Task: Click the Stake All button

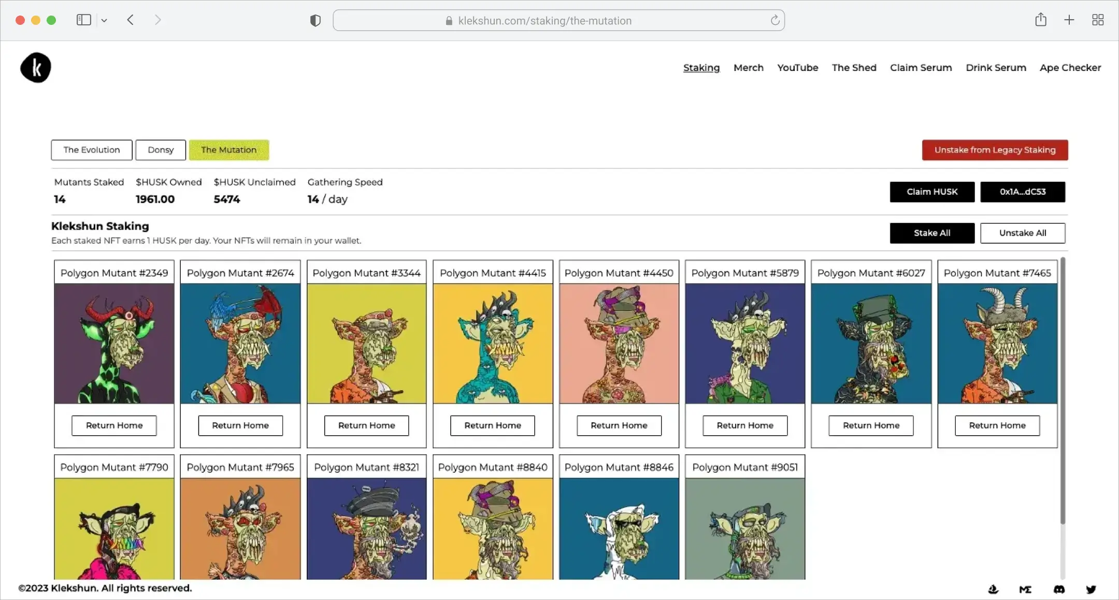Action: click(932, 233)
